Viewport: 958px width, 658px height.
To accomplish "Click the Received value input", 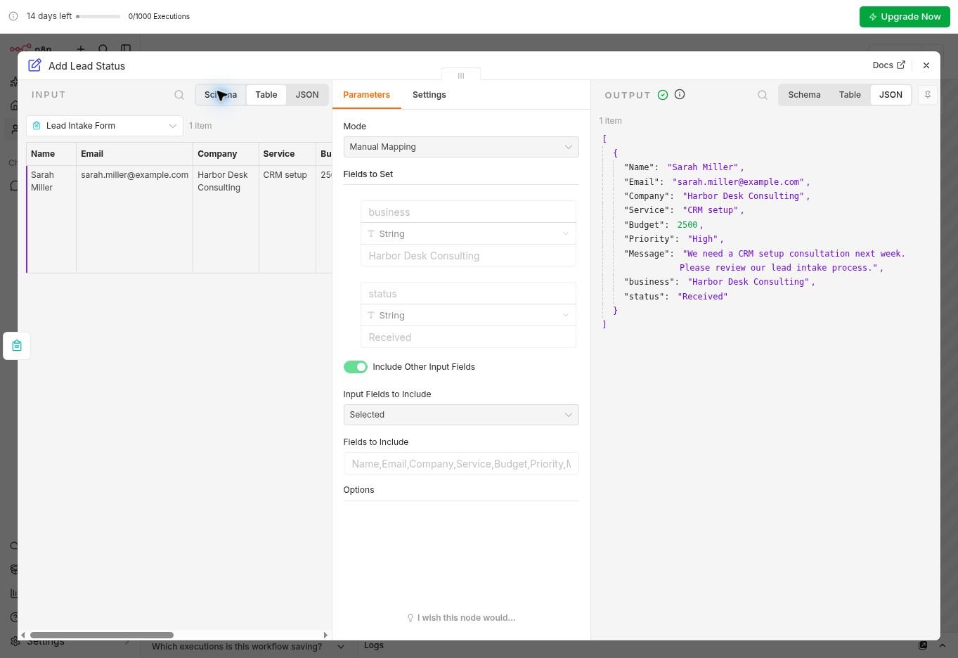I will tap(468, 337).
